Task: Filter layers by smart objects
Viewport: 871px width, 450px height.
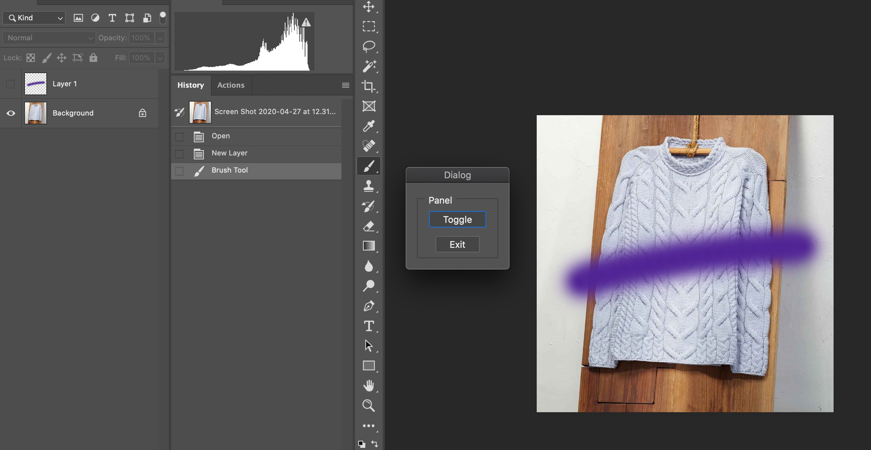Action: (x=147, y=18)
